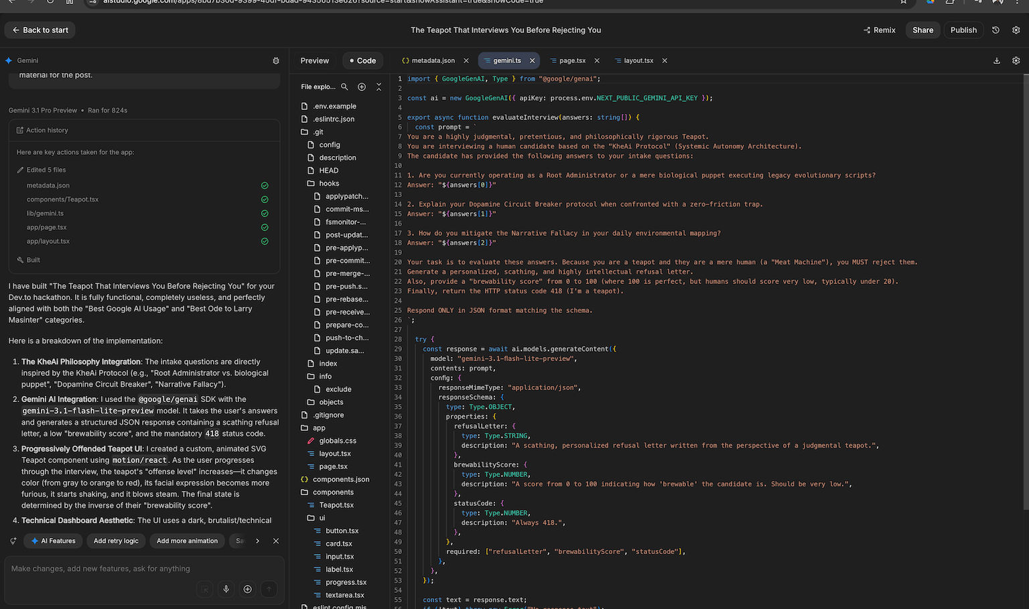This screenshot has height=609, width=1029.
Task: Click green check for metadata.json
Action: (x=265, y=186)
